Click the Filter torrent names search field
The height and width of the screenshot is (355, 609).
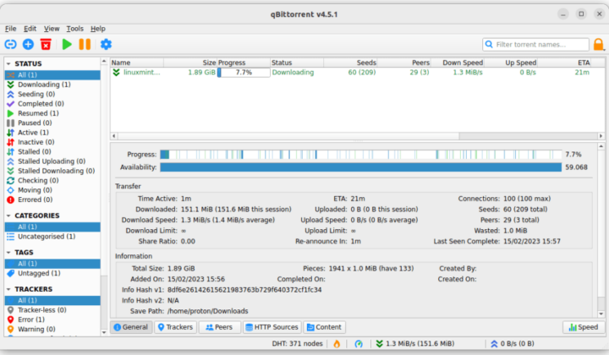point(536,45)
